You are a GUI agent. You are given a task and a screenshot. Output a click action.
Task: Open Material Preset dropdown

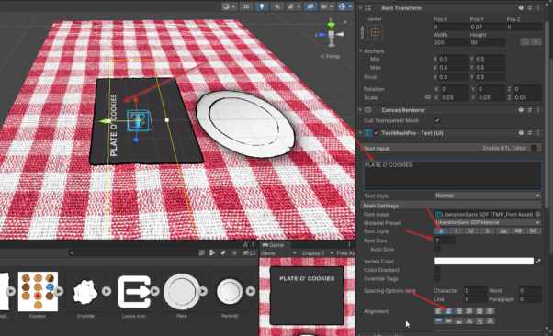pos(488,222)
